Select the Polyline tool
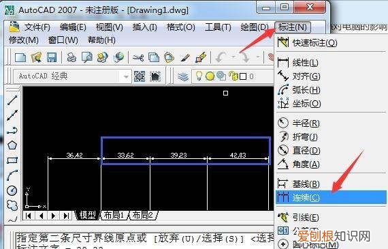 12,130
